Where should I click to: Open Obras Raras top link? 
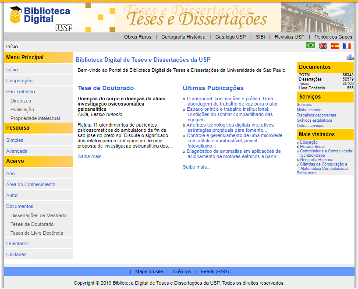[x=138, y=37]
